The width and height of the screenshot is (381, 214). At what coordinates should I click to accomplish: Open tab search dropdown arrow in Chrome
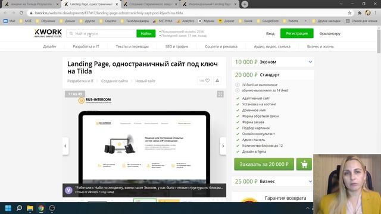point(341,4)
